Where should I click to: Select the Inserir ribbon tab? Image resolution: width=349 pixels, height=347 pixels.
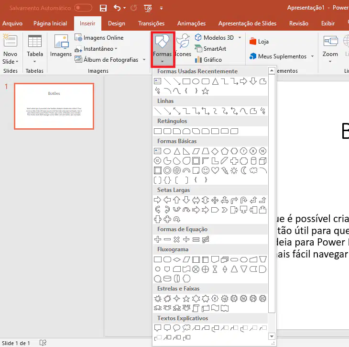click(87, 23)
